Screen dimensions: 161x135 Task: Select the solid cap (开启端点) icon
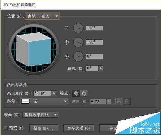76,94
